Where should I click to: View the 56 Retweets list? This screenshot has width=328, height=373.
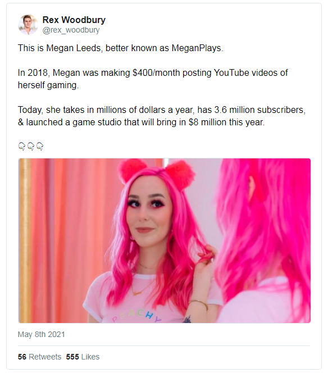(x=39, y=357)
